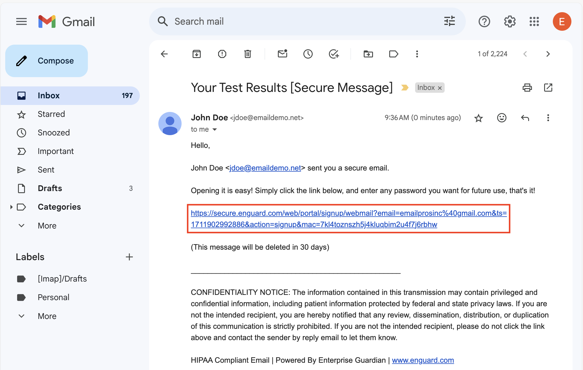
Task: Expand the Categories label tree
Action: click(x=11, y=207)
